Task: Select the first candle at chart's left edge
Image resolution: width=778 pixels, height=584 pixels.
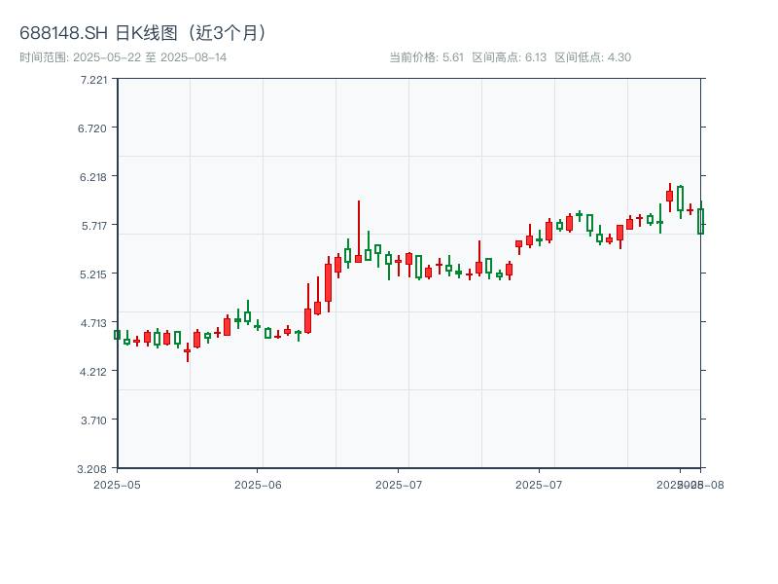Action: coord(117,335)
